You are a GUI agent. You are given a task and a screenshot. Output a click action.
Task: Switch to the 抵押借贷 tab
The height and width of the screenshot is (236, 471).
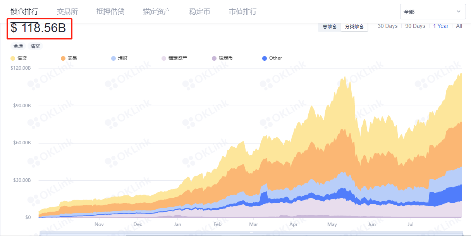(110, 12)
